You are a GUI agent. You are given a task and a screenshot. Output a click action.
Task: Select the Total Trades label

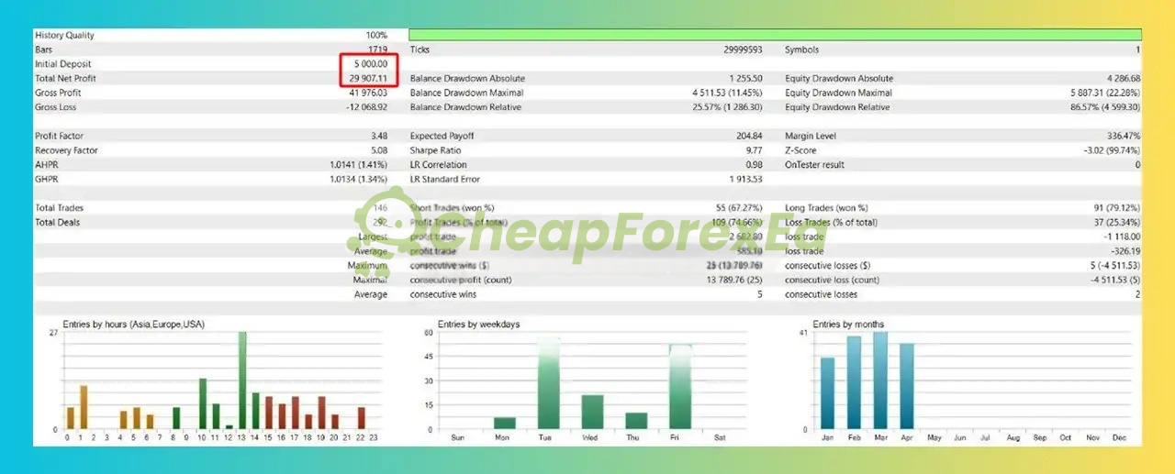57,208
